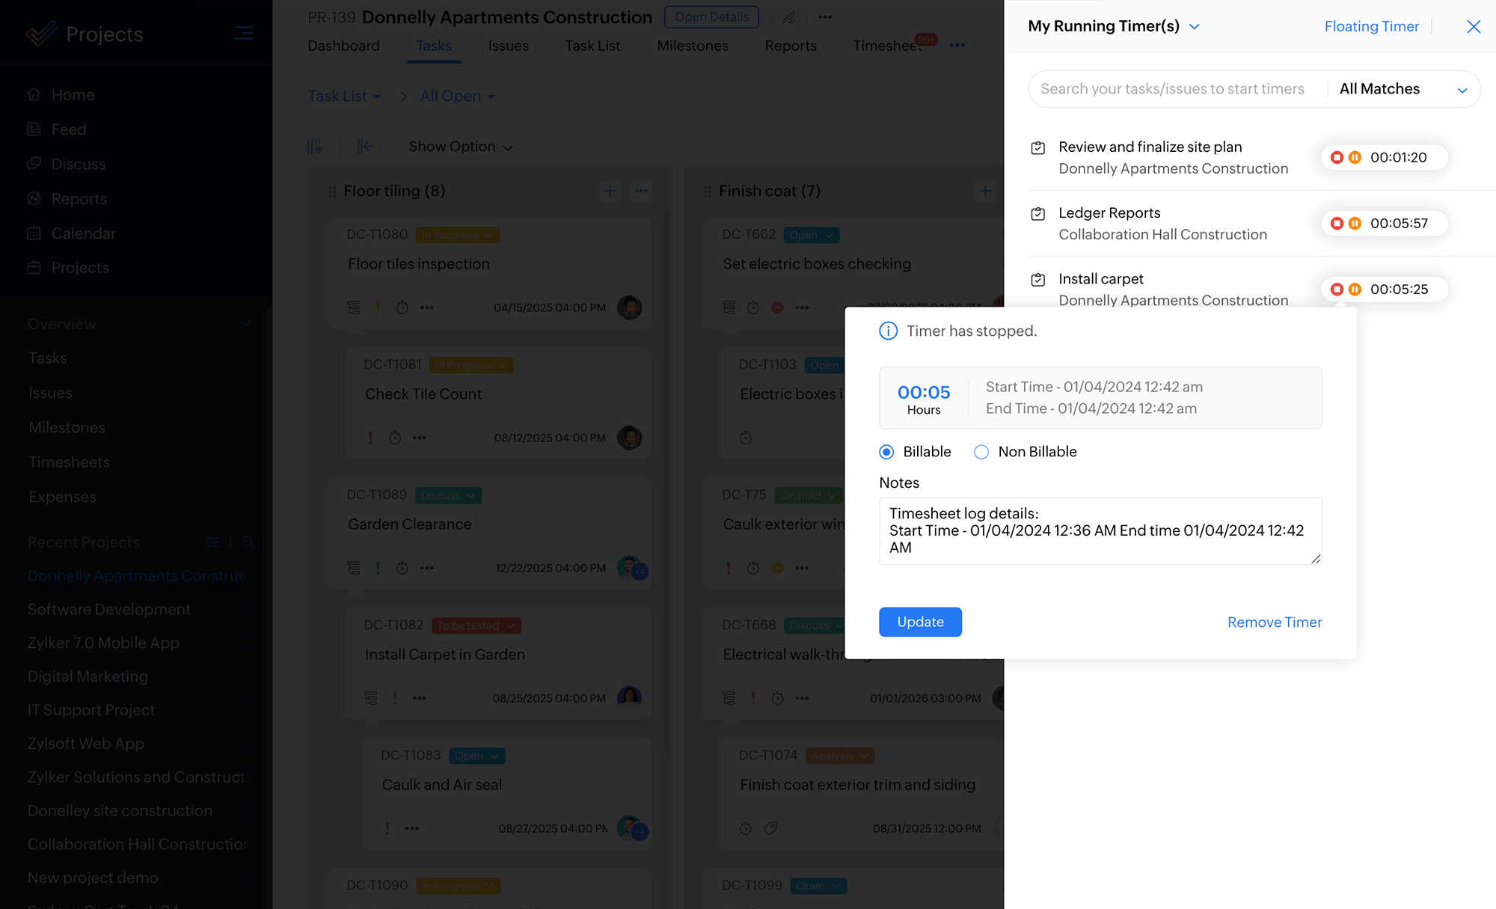Image resolution: width=1496 pixels, height=909 pixels.
Task: Click the info icon next to Timer has stopped
Action: (888, 331)
